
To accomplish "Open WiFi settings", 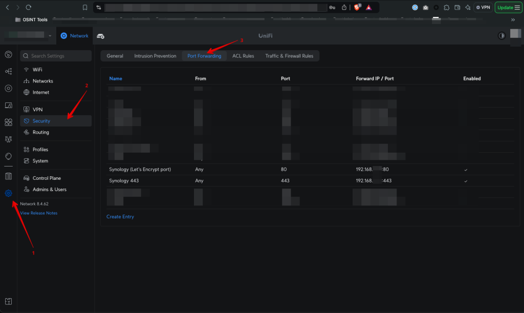I will pos(56,70).
